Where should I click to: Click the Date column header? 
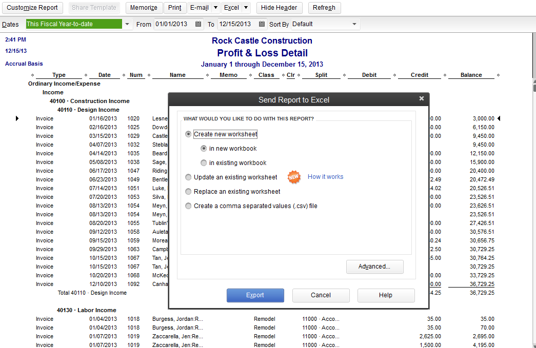105,75
